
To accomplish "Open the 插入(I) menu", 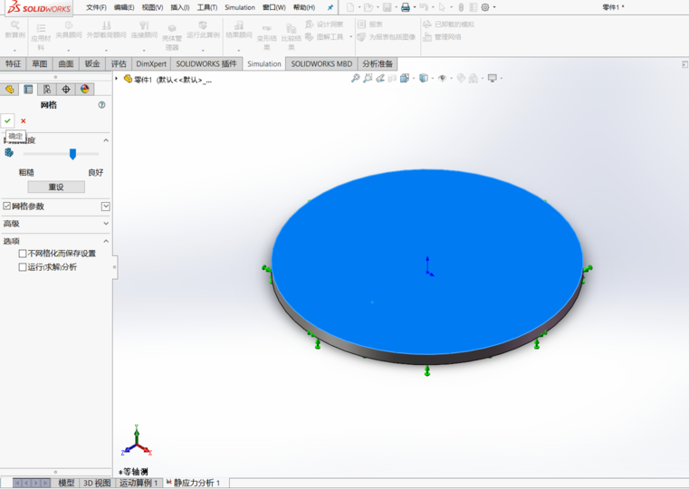I will 180,7.
